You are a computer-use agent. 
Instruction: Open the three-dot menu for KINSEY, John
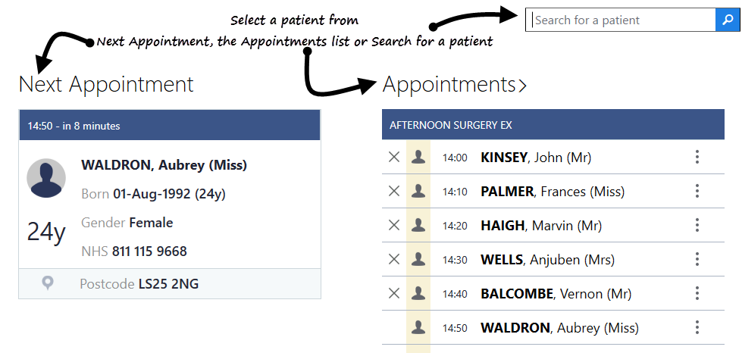coord(697,158)
